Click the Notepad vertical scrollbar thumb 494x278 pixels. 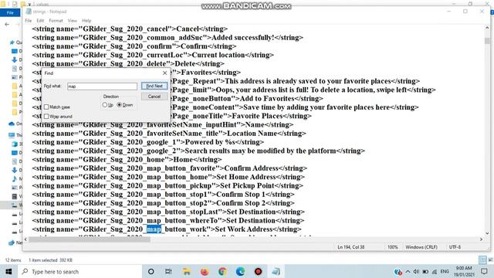487,41
